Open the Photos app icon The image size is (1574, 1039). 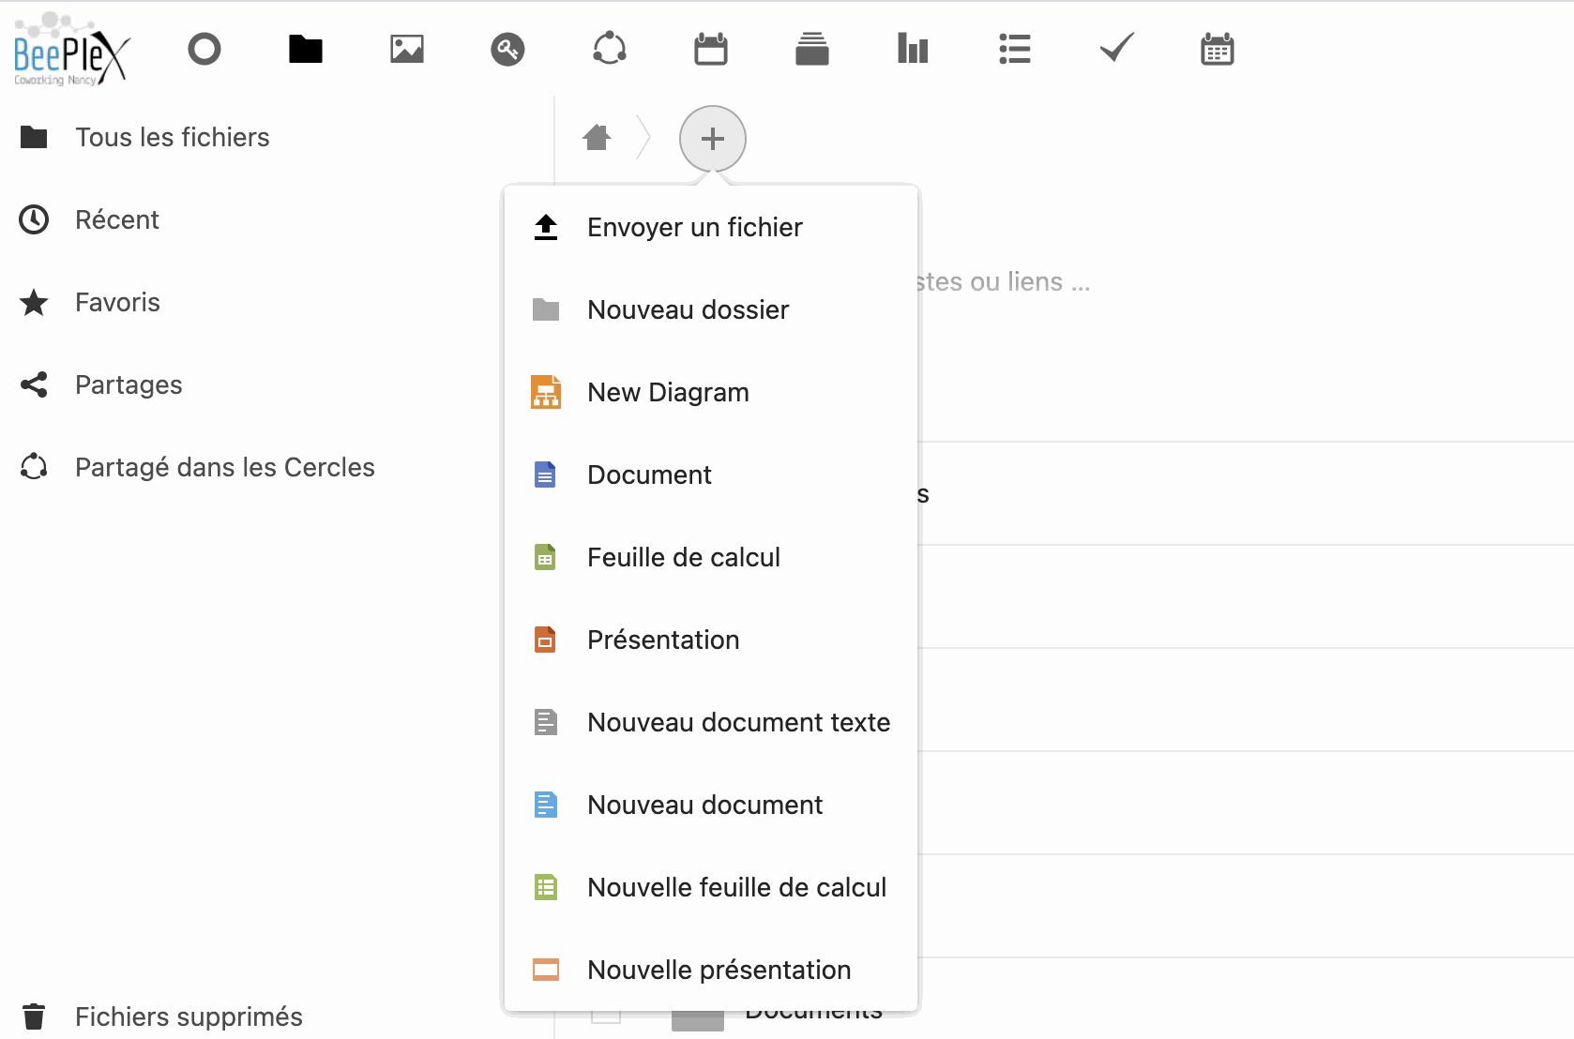[406, 49]
